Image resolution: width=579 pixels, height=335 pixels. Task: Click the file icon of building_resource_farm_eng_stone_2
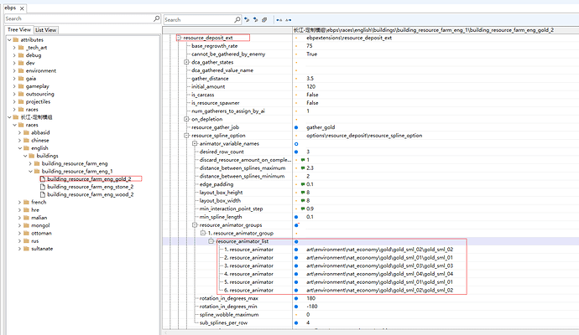(43, 186)
